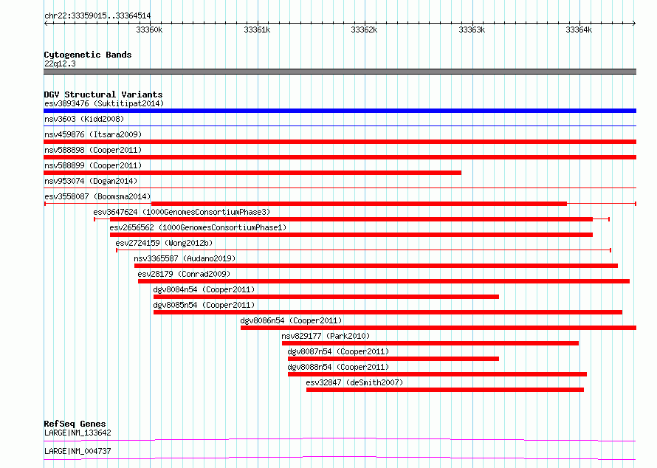Open the esv28179 (Conrad2009) label

pos(184,274)
